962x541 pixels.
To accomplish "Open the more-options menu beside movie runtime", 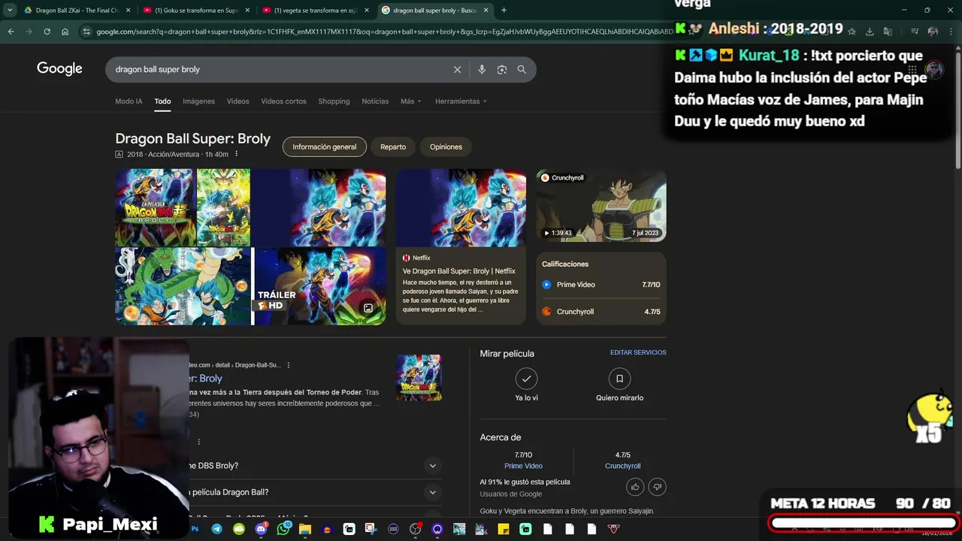I will point(236,154).
